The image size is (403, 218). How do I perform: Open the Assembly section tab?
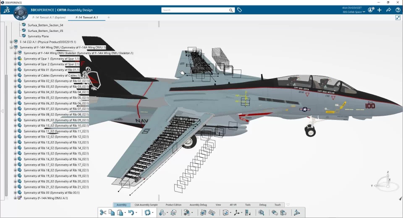122,205
